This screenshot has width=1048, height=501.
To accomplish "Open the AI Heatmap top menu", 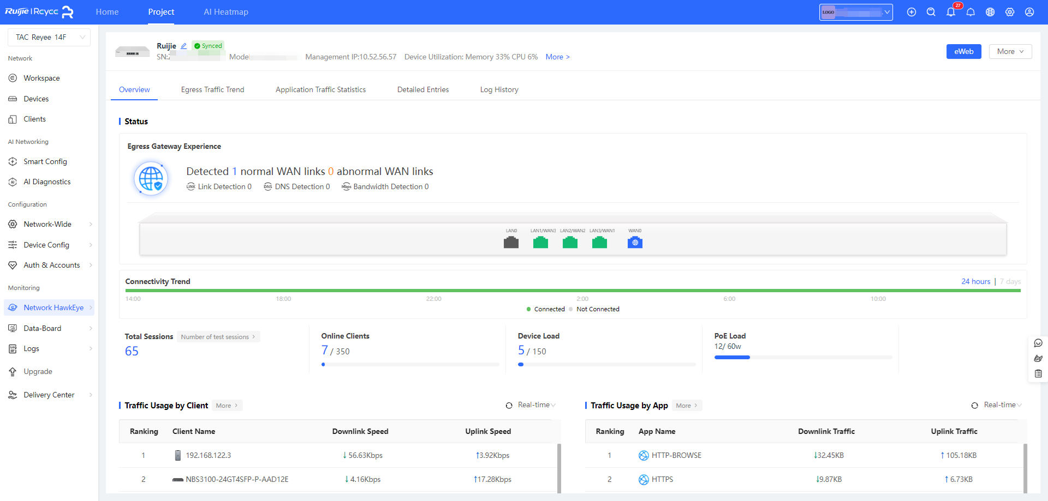I will (x=226, y=12).
